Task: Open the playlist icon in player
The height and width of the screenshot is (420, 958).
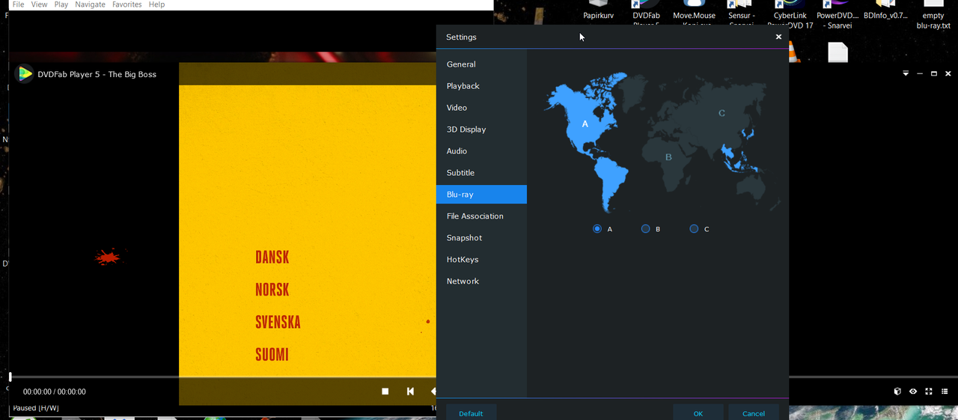Action: [945, 392]
